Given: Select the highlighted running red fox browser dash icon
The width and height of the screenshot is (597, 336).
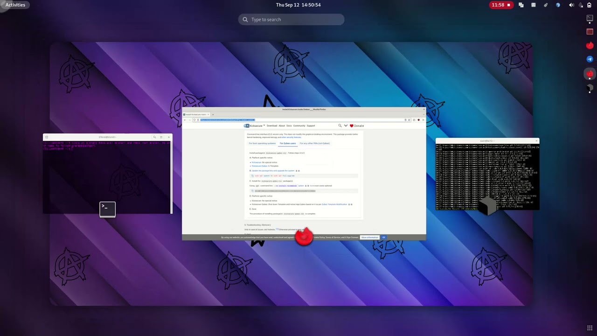Looking at the screenshot, I should click(x=590, y=74).
